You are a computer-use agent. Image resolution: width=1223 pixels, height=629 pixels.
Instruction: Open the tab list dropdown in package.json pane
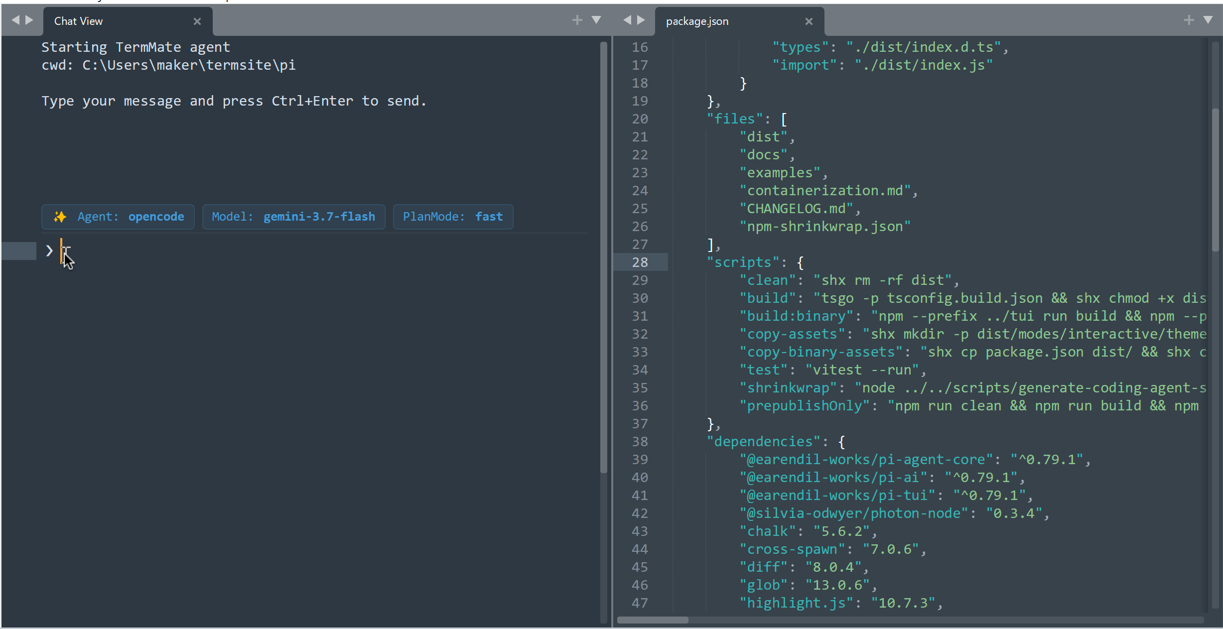coord(1208,20)
